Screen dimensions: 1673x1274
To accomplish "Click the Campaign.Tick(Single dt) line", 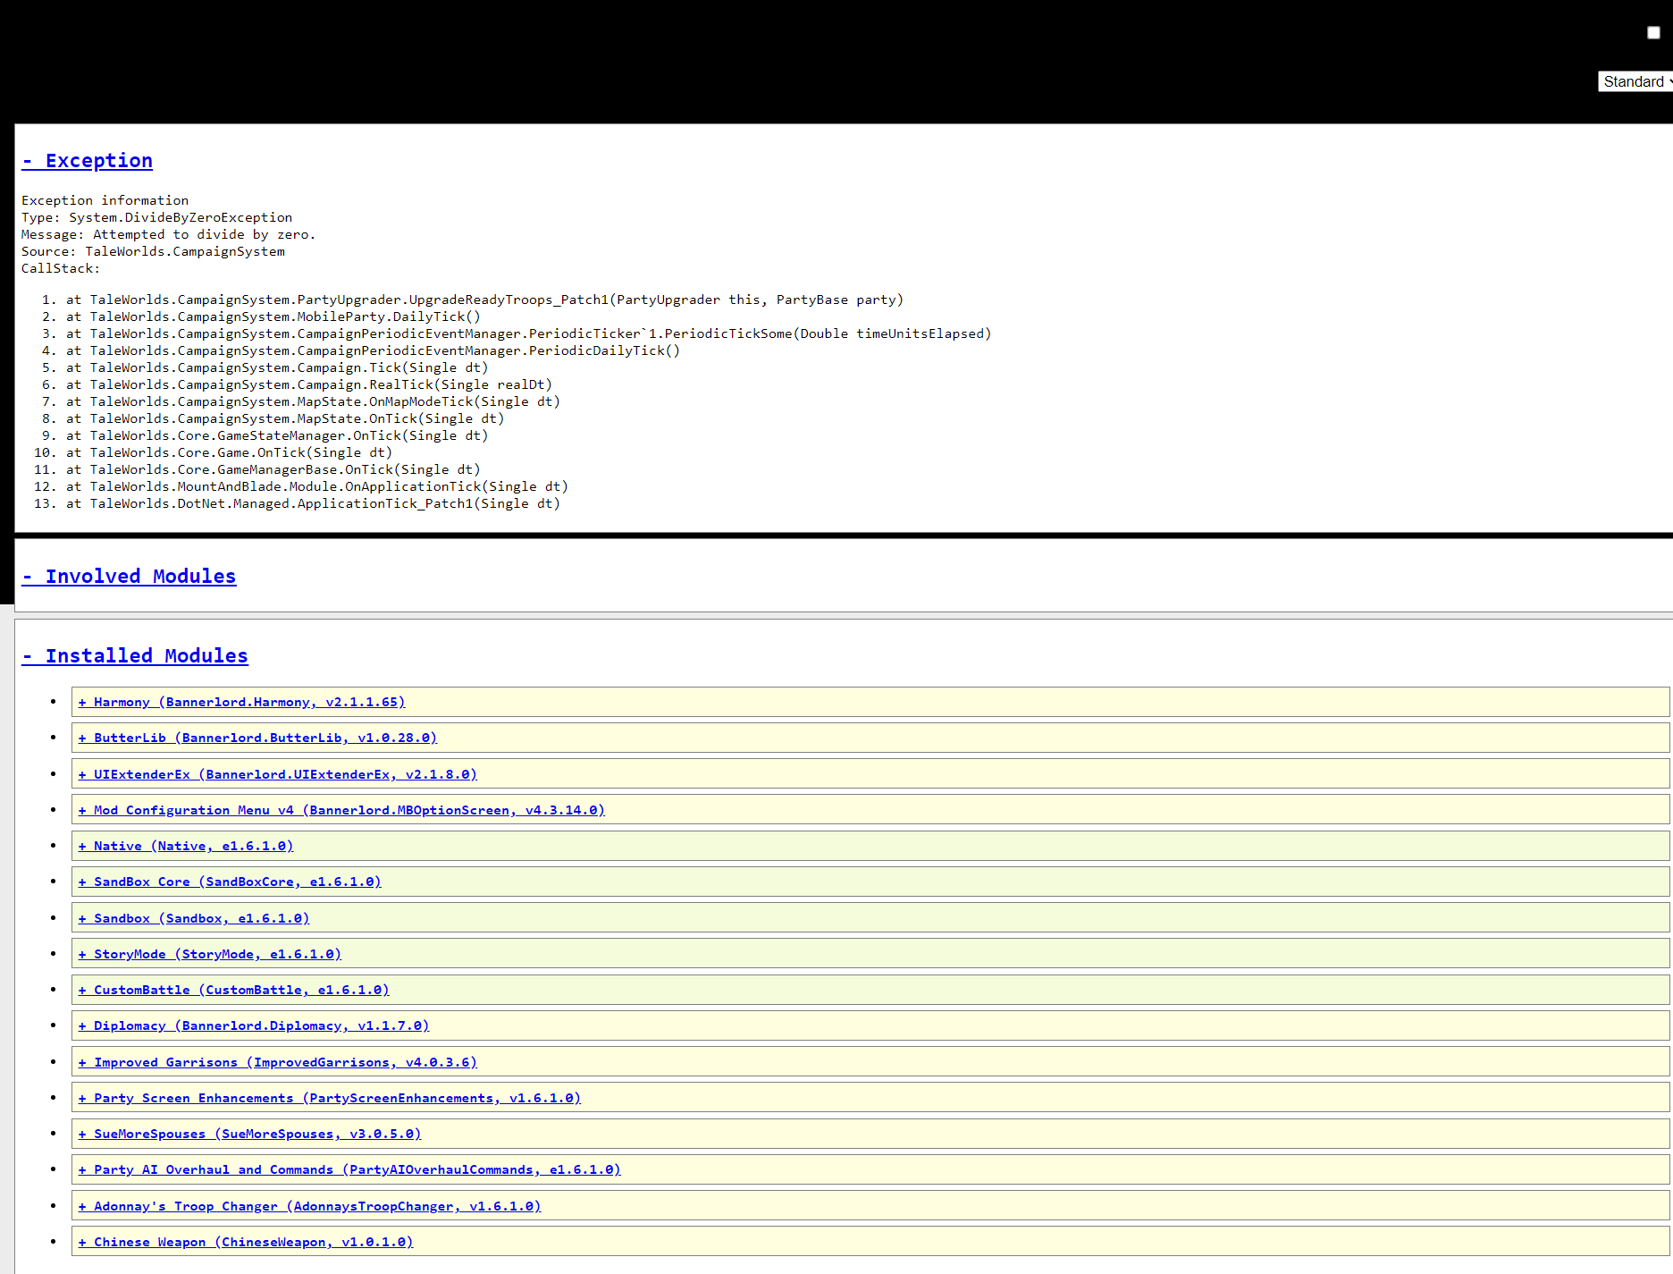I will pyautogui.click(x=277, y=367).
